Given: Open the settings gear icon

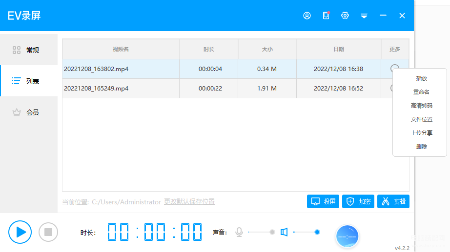Looking at the screenshot, I should (345, 16).
